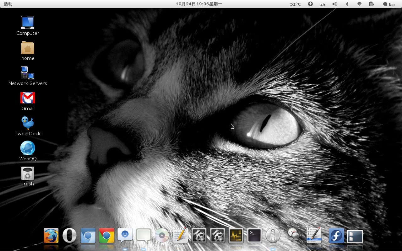The width and height of the screenshot is (402, 251).
Task: Open the 活动 Activities overview
Action: [x=8, y=4]
